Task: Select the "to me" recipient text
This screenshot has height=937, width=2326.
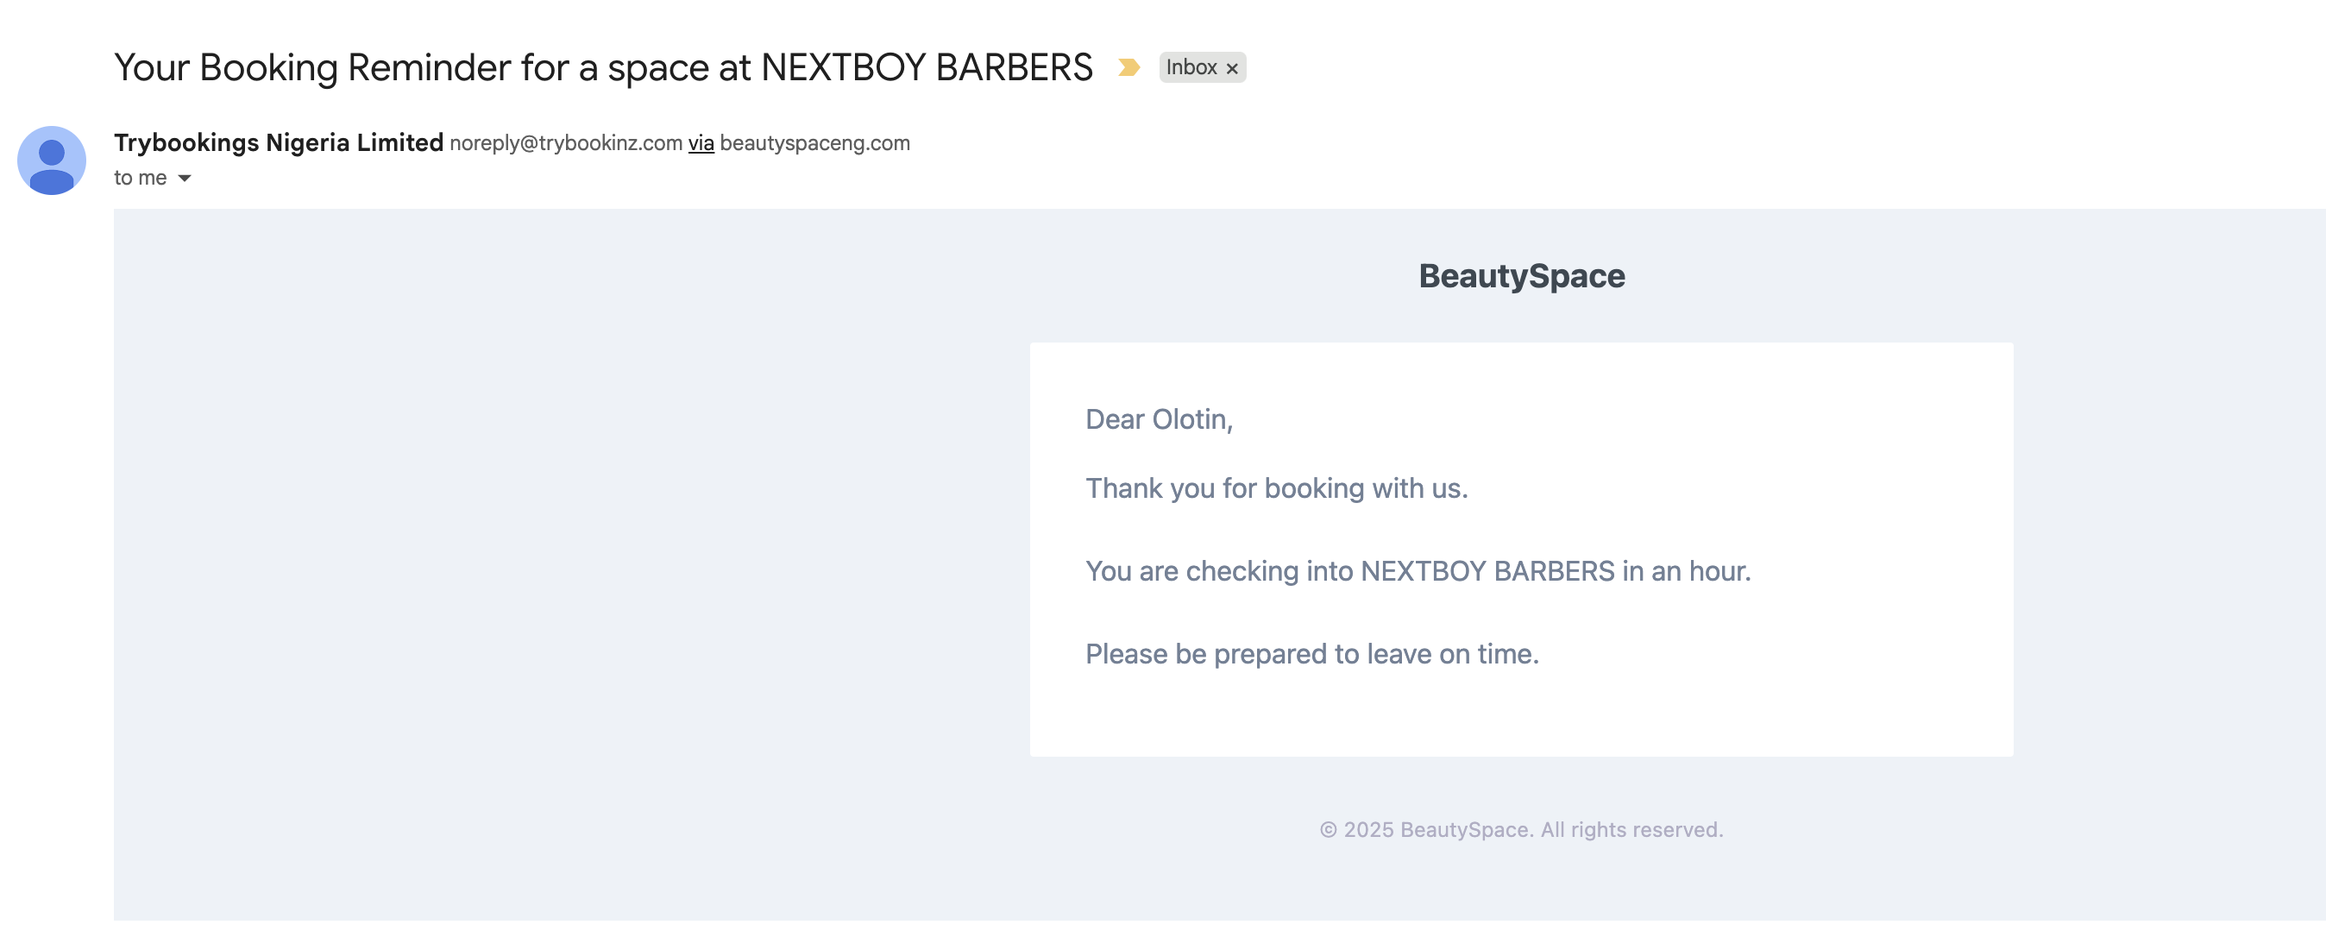Action: click(x=140, y=178)
